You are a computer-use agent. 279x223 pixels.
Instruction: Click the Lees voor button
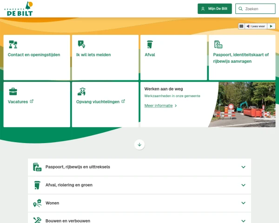(256, 26)
